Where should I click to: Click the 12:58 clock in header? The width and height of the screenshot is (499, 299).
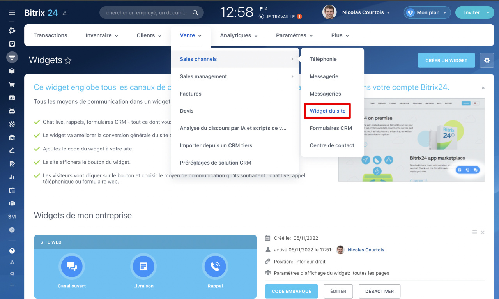click(x=237, y=12)
